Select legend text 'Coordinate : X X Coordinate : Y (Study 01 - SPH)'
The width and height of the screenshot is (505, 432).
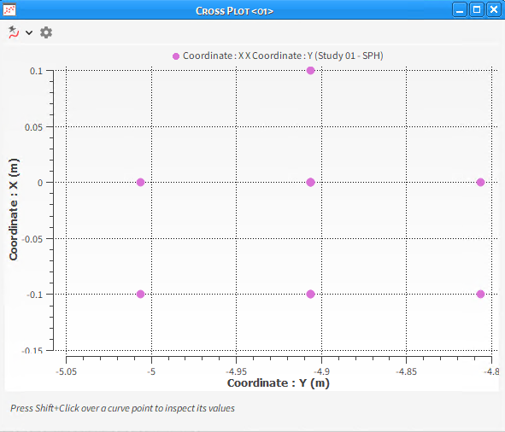tap(283, 55)
